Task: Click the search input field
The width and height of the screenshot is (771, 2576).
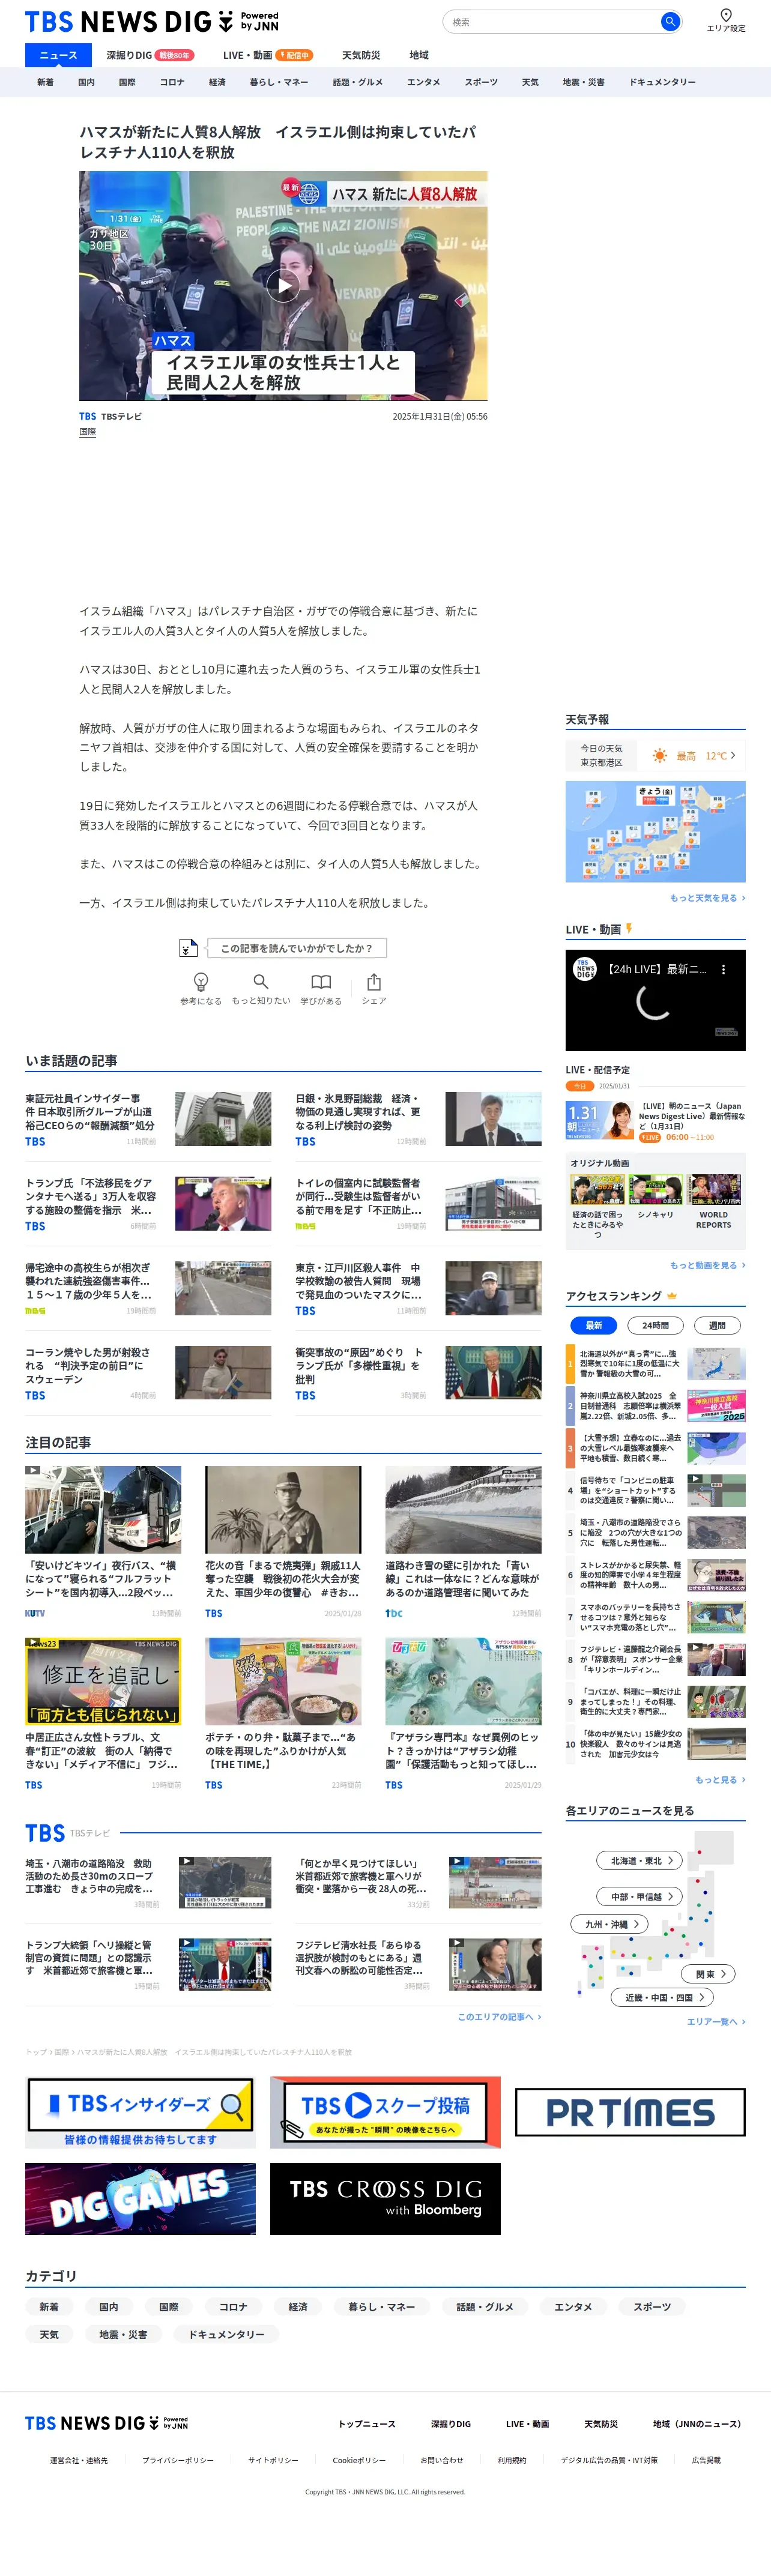Action: [x=554, y=22]
